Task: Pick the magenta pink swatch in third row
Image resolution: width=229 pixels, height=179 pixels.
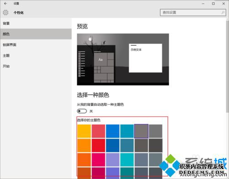Action: click(98, 160)
